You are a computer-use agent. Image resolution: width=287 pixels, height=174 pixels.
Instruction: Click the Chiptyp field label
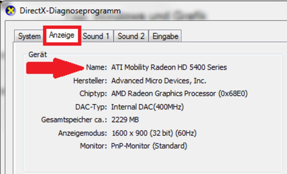(93, 94)
